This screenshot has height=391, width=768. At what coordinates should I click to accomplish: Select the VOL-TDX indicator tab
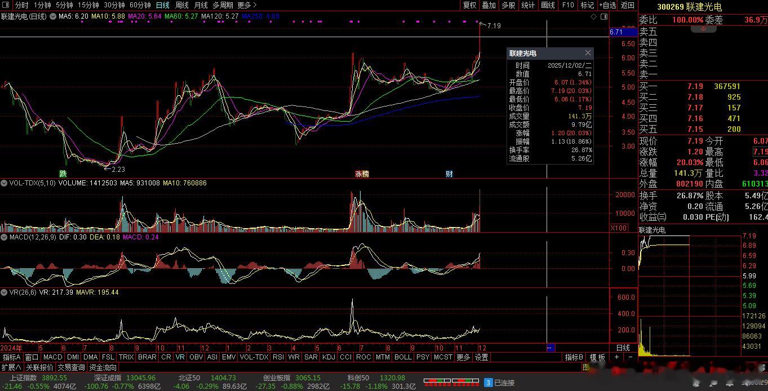pos(254,357)
